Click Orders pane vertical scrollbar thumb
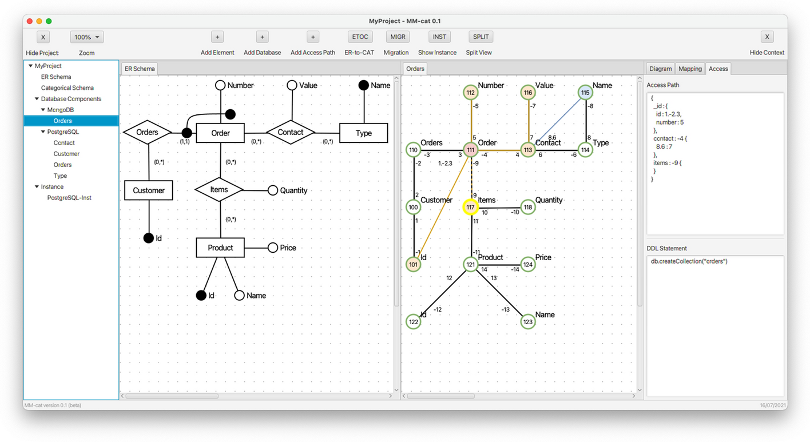The height and width of the screenshot is (442, 810). 640,194
